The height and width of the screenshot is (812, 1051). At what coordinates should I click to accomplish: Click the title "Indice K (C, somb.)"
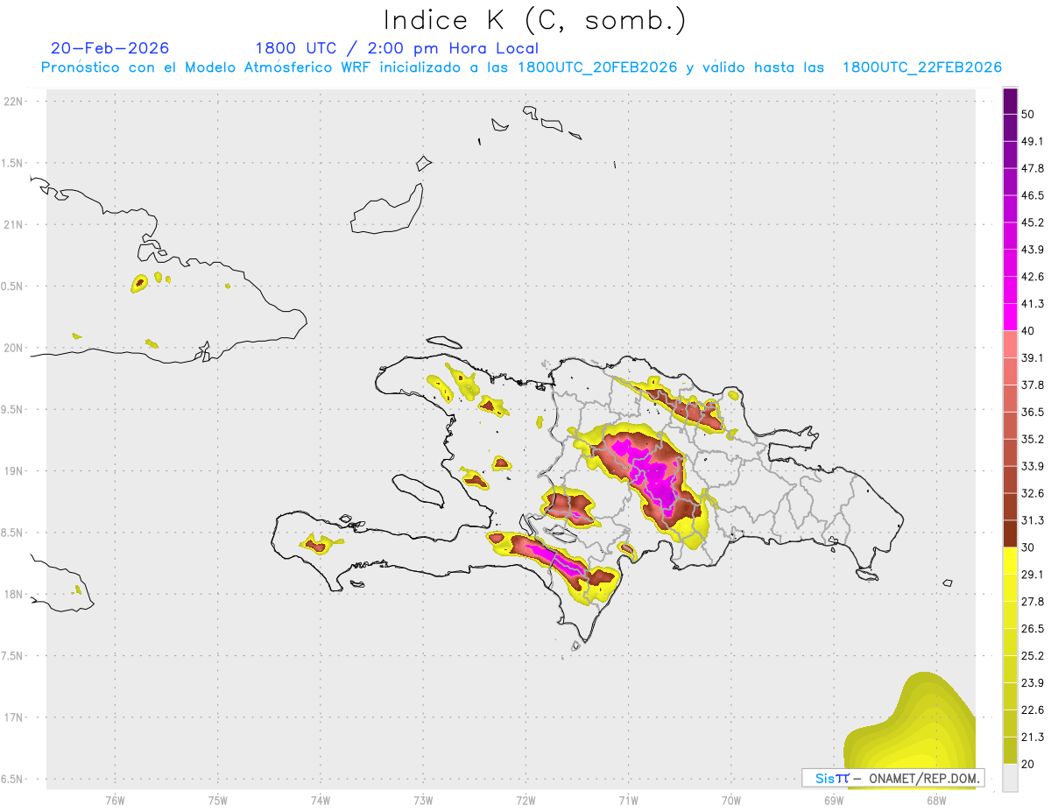pos(535,20)
